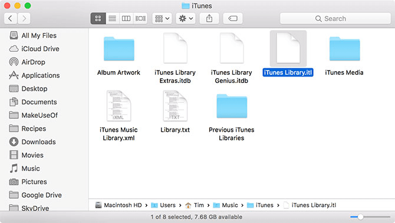Zoom window with the green button
This screenshot has height=223, width=395.
pyautogui.click(x=28, y=5)
